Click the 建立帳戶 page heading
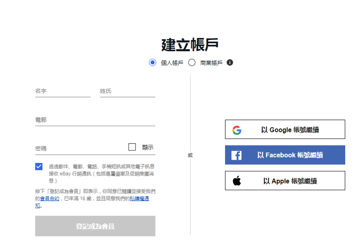The height and width of the screenshot is (247, 362). pos(190,45)
